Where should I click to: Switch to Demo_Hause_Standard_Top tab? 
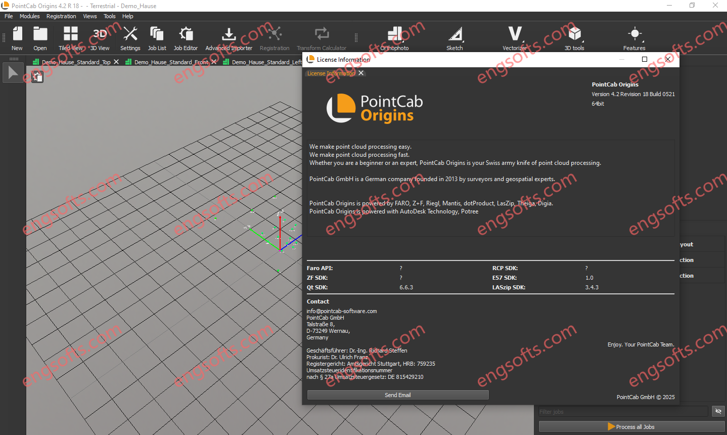click(x=76, y=62)
